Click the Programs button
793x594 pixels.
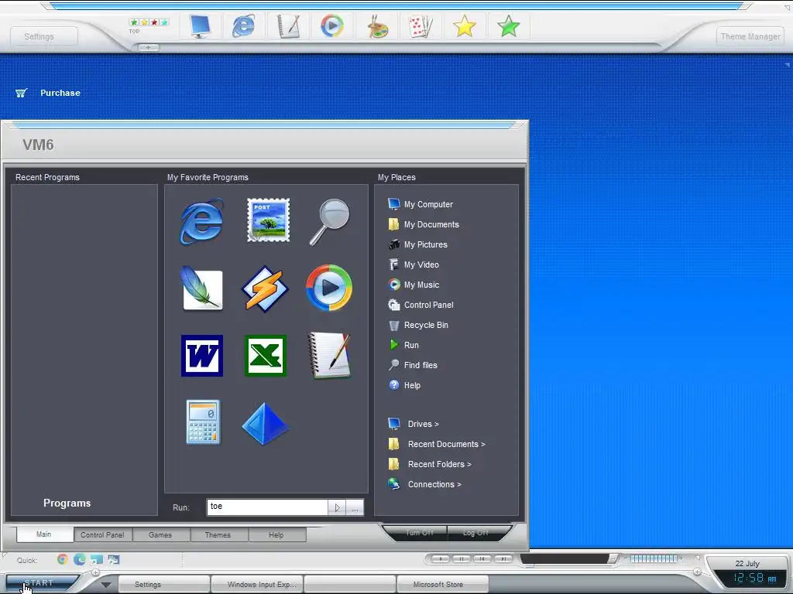(67, 503)
